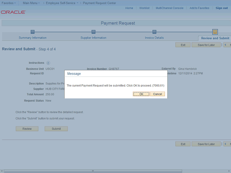Click the Request Status value New
Screen dimensions: 231x173
(48, 101)
